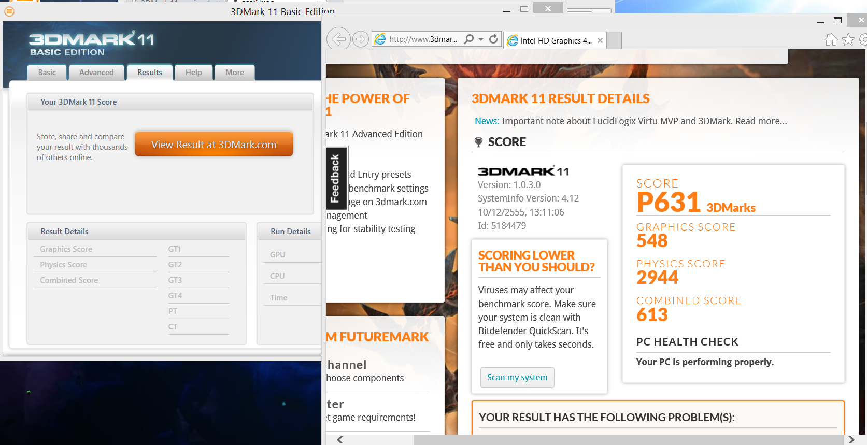The height and width of the screenshot is (445, 867).
Task: Open the browser Home page icon
Action: 831,40
